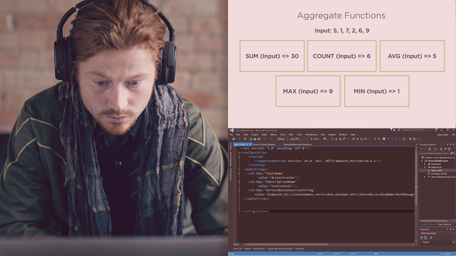
Task: Open the Debug configuration dropdown
Action: (282, 139)
